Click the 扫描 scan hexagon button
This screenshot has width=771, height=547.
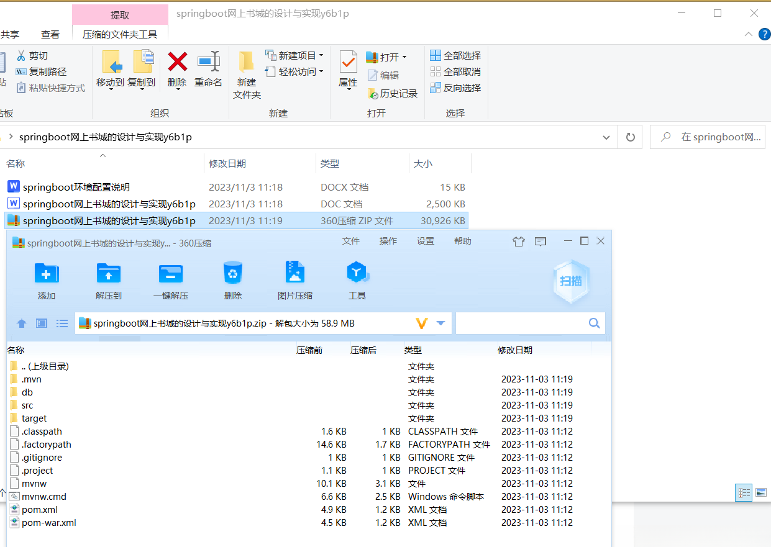click(571, 281)
